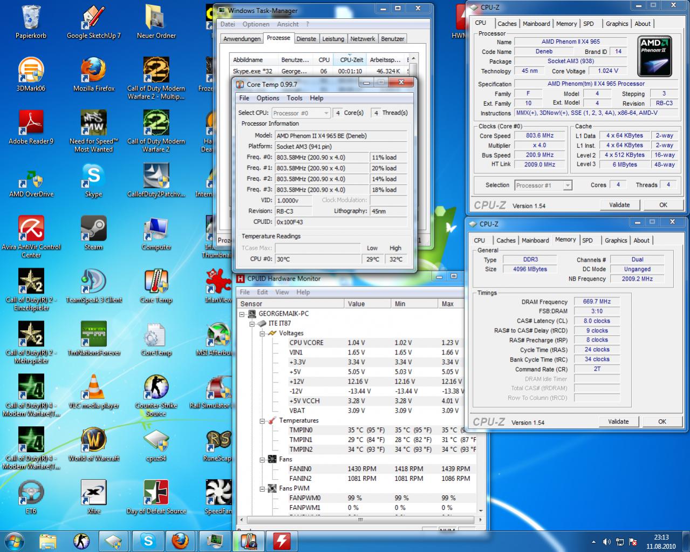Collapse the ITE IT87 sensor node
The image size is (690, 552).
pos(252,323)
